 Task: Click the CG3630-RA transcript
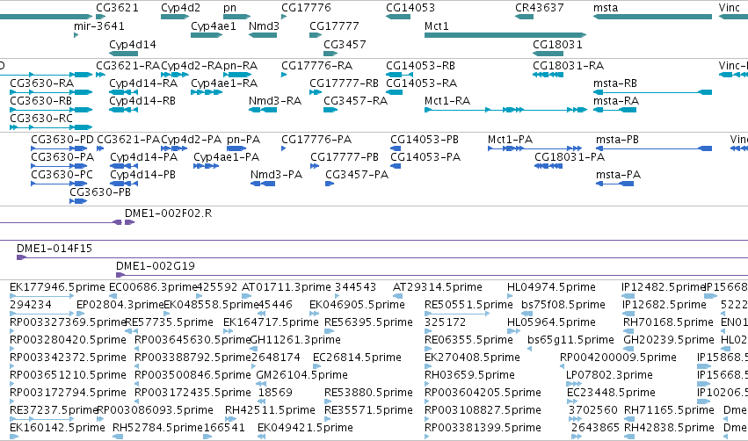coord(51,92)
